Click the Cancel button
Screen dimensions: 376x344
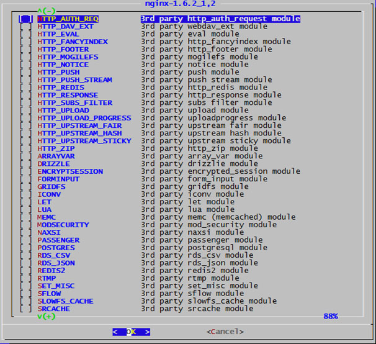[x=225, y=332]
